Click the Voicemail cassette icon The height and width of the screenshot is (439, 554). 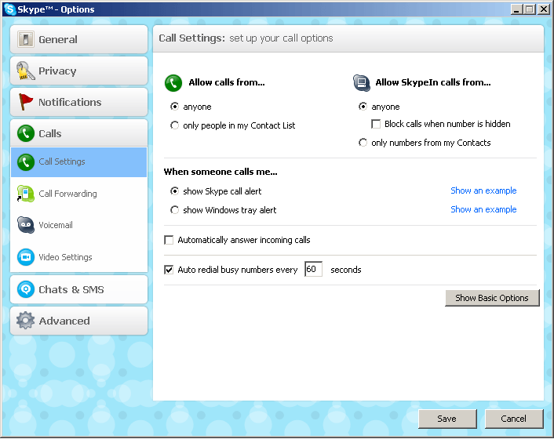26,225
